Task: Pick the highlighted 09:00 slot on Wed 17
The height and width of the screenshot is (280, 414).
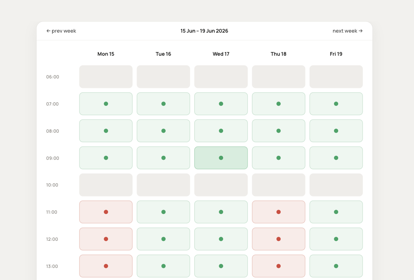Action: 221,158
